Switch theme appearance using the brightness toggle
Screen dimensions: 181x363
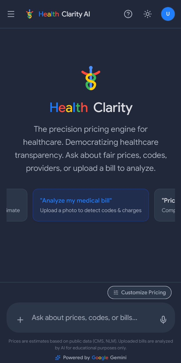147,14
